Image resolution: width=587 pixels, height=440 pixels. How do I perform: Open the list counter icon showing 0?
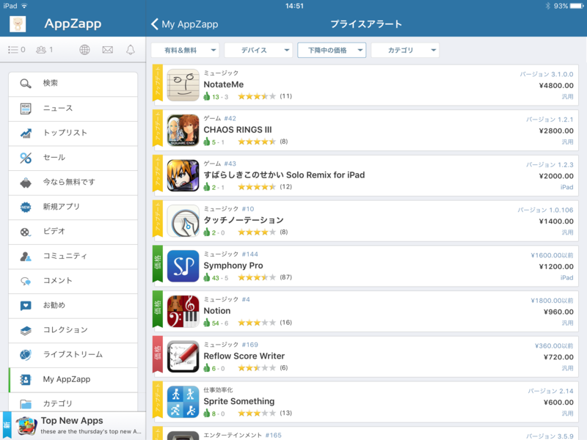tap(17, 50)
